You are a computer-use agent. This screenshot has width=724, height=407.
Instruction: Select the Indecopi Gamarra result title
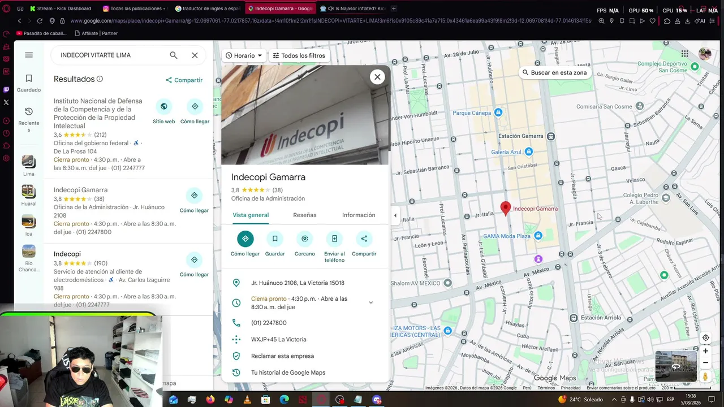tap(80, 190)
